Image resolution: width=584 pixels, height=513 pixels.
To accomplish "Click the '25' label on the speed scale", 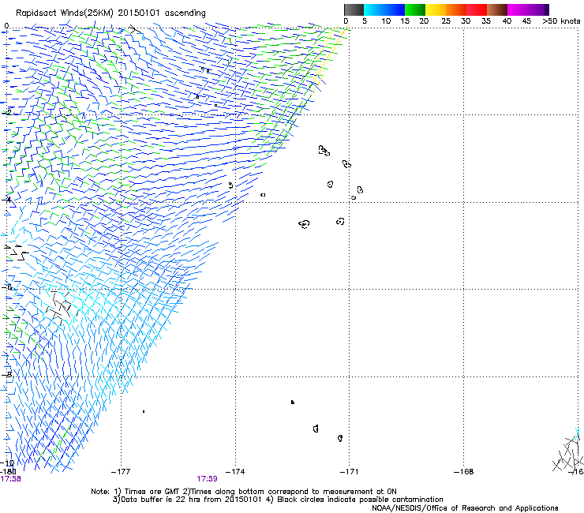I will click(x=445, y=21).
